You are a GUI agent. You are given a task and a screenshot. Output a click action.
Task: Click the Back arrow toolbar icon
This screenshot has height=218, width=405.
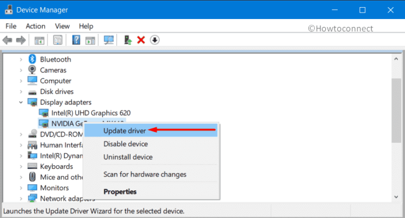coord(7,40)
